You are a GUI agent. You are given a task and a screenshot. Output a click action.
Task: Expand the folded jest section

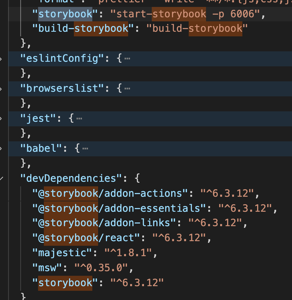(x=1, y=119)
